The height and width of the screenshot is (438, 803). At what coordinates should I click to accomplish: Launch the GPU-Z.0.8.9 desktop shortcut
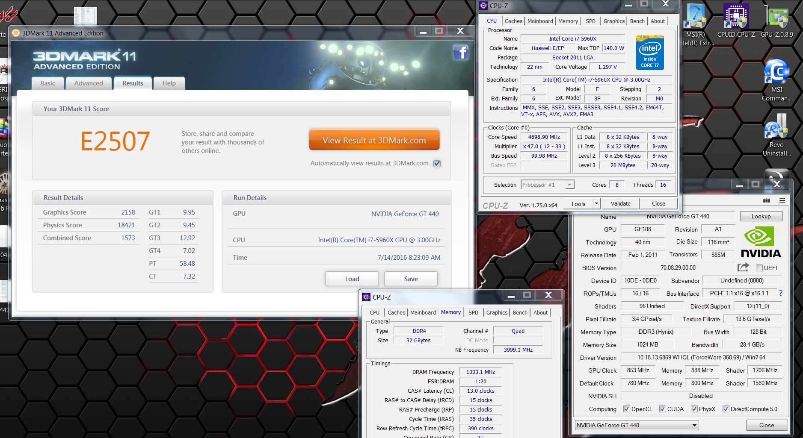tap(777, 21)
